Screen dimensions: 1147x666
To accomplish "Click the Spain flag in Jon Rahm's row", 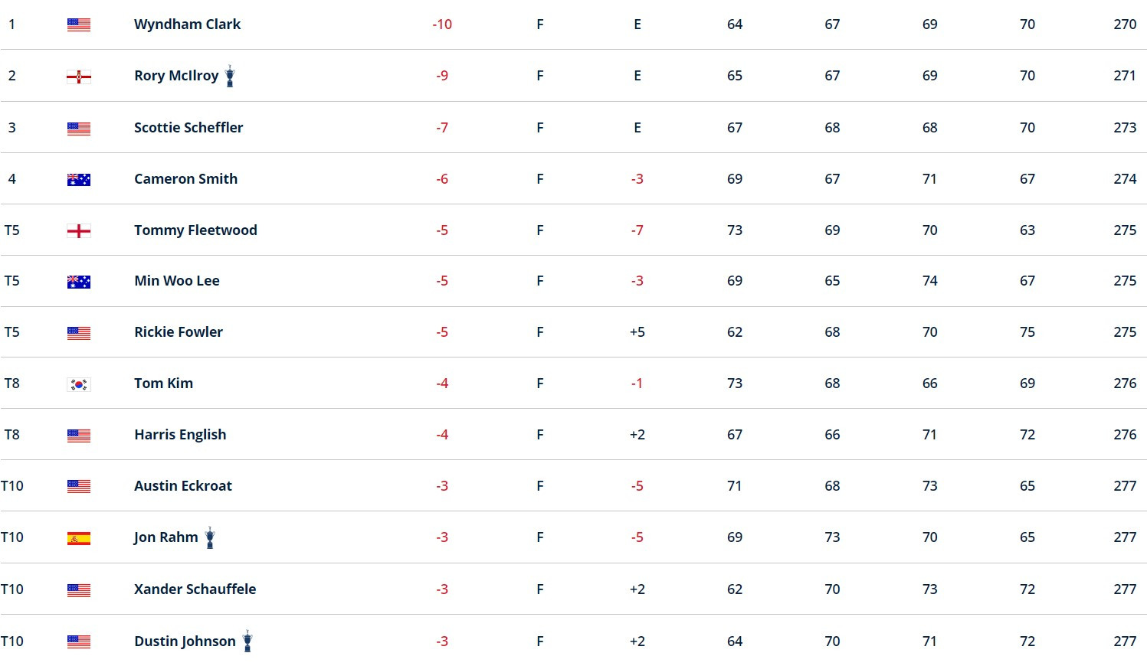I will coord(79,538).
